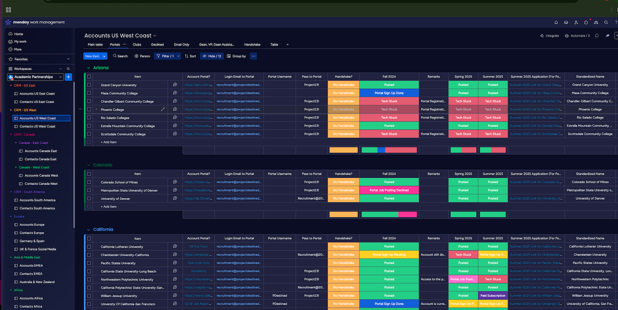Click the New item button
Image resolution: width=618 pixels, height=310 pixels.
[x=93, y=56]
